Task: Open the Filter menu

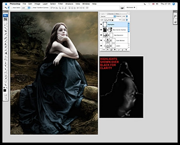Action: (x=60, y=4)
